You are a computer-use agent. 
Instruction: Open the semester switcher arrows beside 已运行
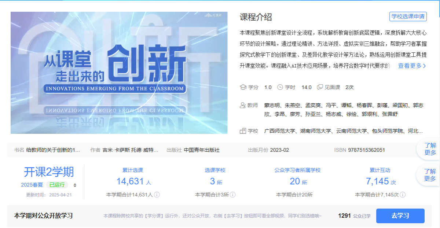[75, 185]
